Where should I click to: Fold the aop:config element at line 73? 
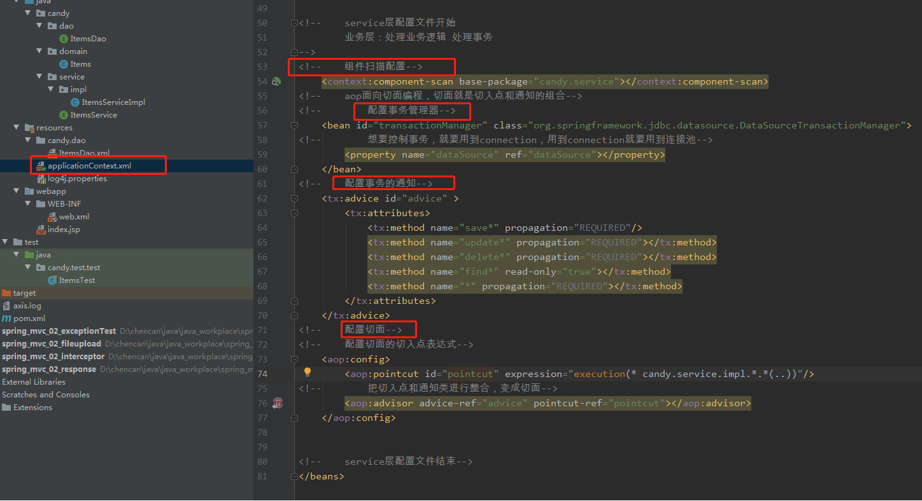(294, 359)
